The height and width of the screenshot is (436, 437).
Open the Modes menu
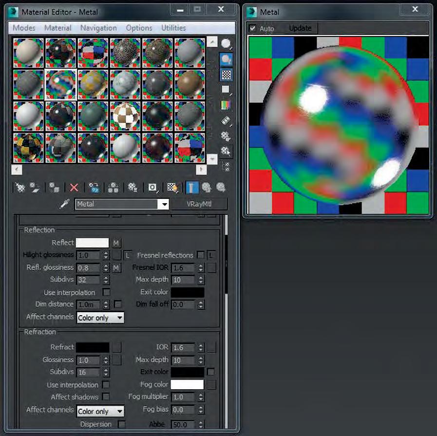(x=24, y=28)
